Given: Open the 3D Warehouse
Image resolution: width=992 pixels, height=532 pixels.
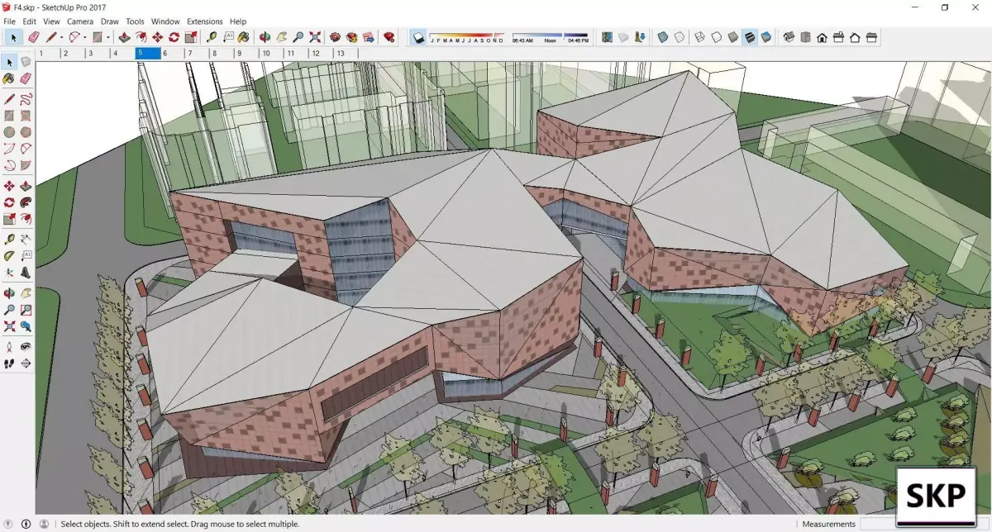Looking at the screenshot, I should [334, 37].
